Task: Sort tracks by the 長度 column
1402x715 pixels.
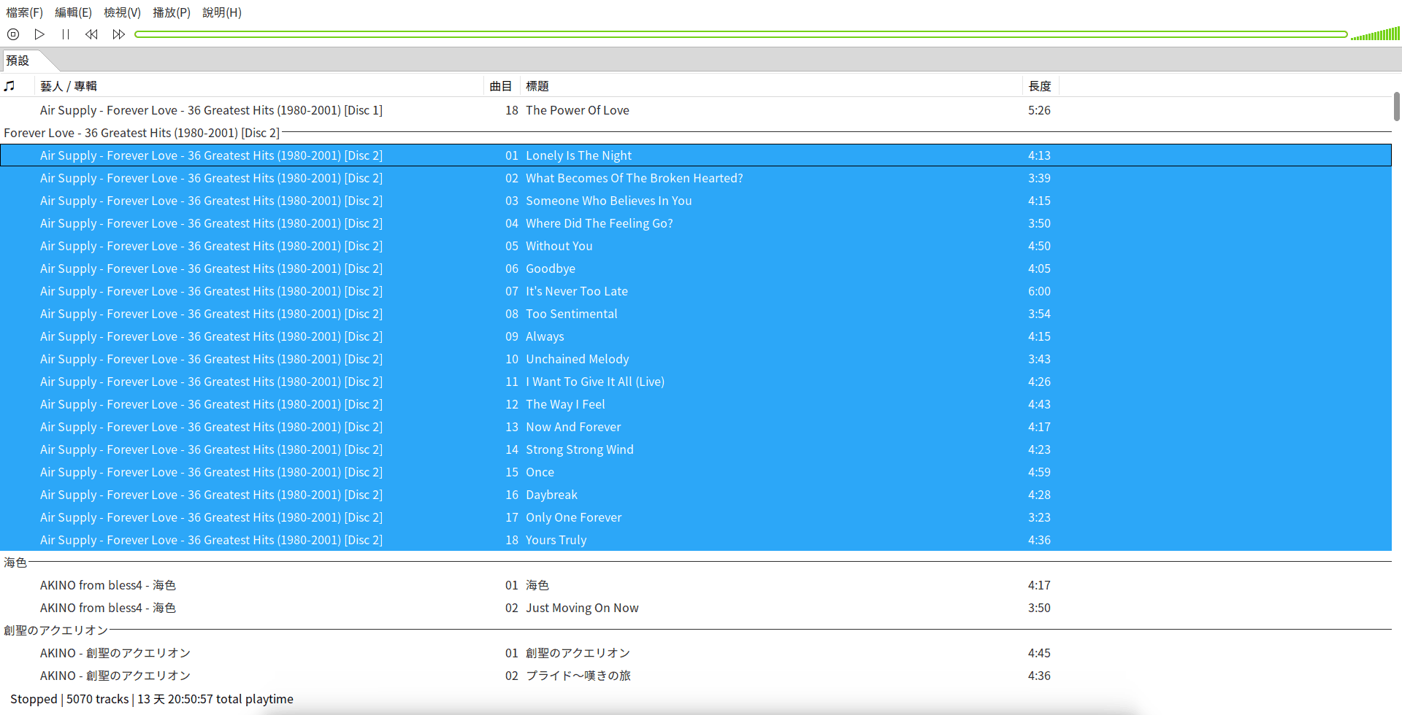Action: click(1040, 85)
